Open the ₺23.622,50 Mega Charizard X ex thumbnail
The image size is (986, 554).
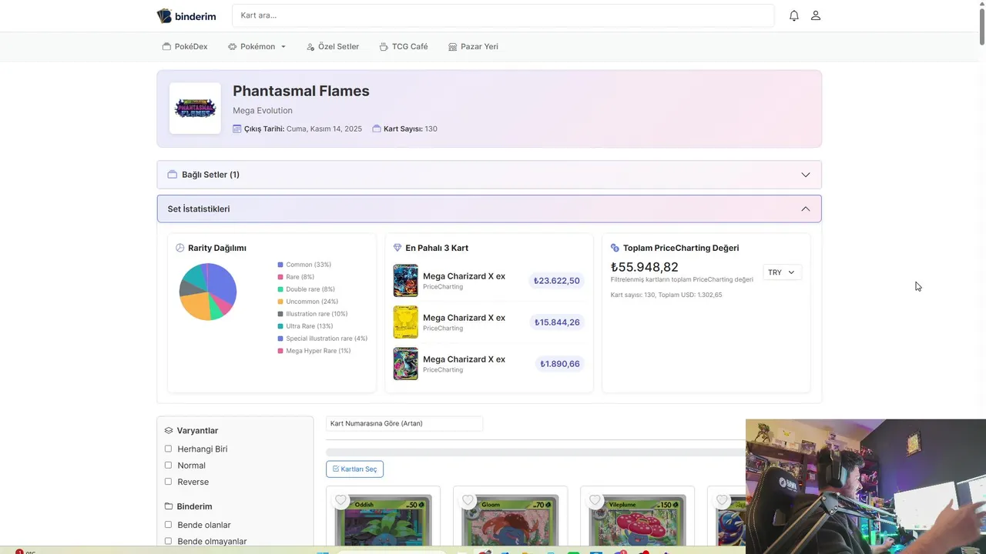pos(406,281)
